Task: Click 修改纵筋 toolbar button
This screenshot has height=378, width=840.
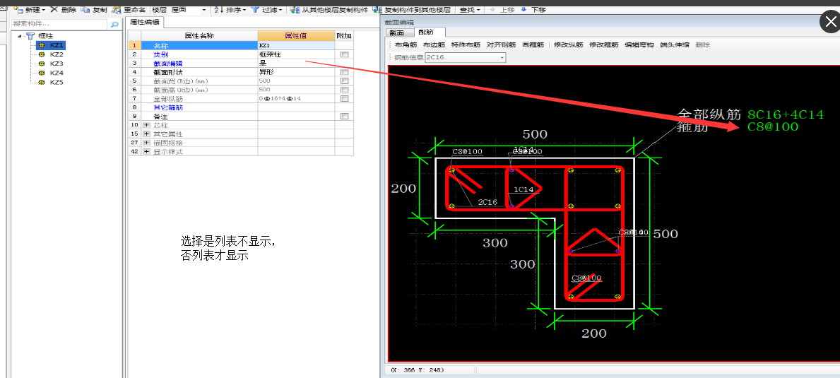Action: point(568,45)
